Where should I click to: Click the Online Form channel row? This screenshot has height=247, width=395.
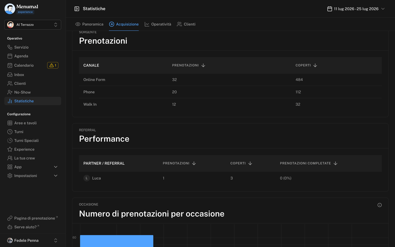tap(230, 80)
